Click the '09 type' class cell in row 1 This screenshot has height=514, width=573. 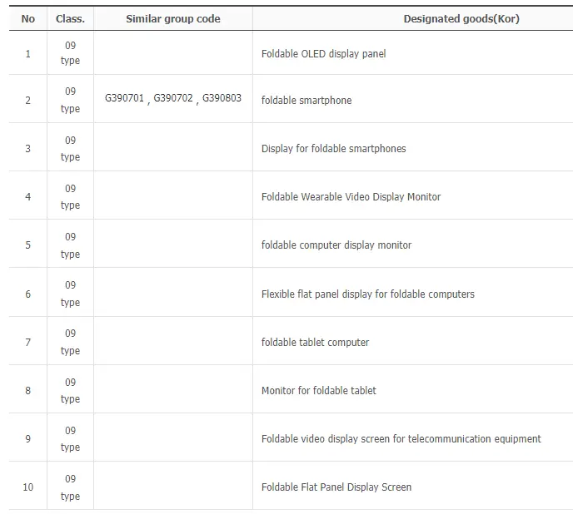coord(70,53)
